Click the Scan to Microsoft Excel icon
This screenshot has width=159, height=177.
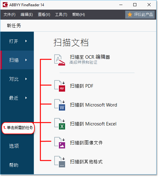60,124
